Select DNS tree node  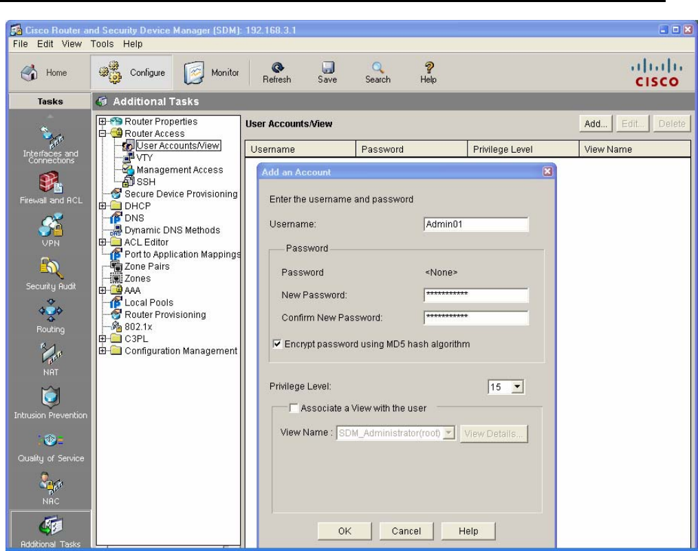point(134,218)
